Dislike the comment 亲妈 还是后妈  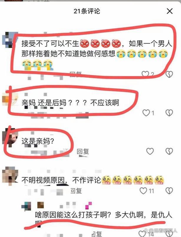click(169, 113)
